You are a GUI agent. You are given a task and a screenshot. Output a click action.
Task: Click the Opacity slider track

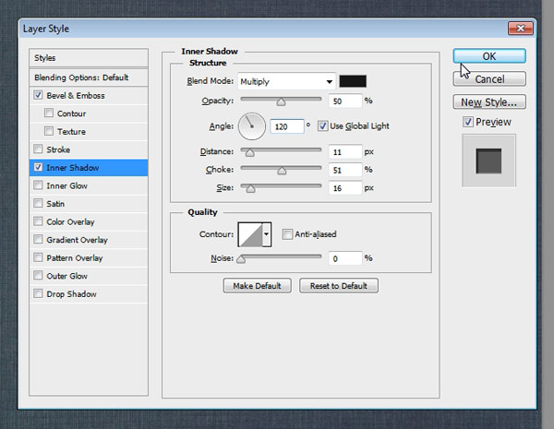(281, 100)
